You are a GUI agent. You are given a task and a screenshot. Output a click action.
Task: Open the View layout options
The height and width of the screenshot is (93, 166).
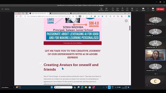[x=132, y=9]
